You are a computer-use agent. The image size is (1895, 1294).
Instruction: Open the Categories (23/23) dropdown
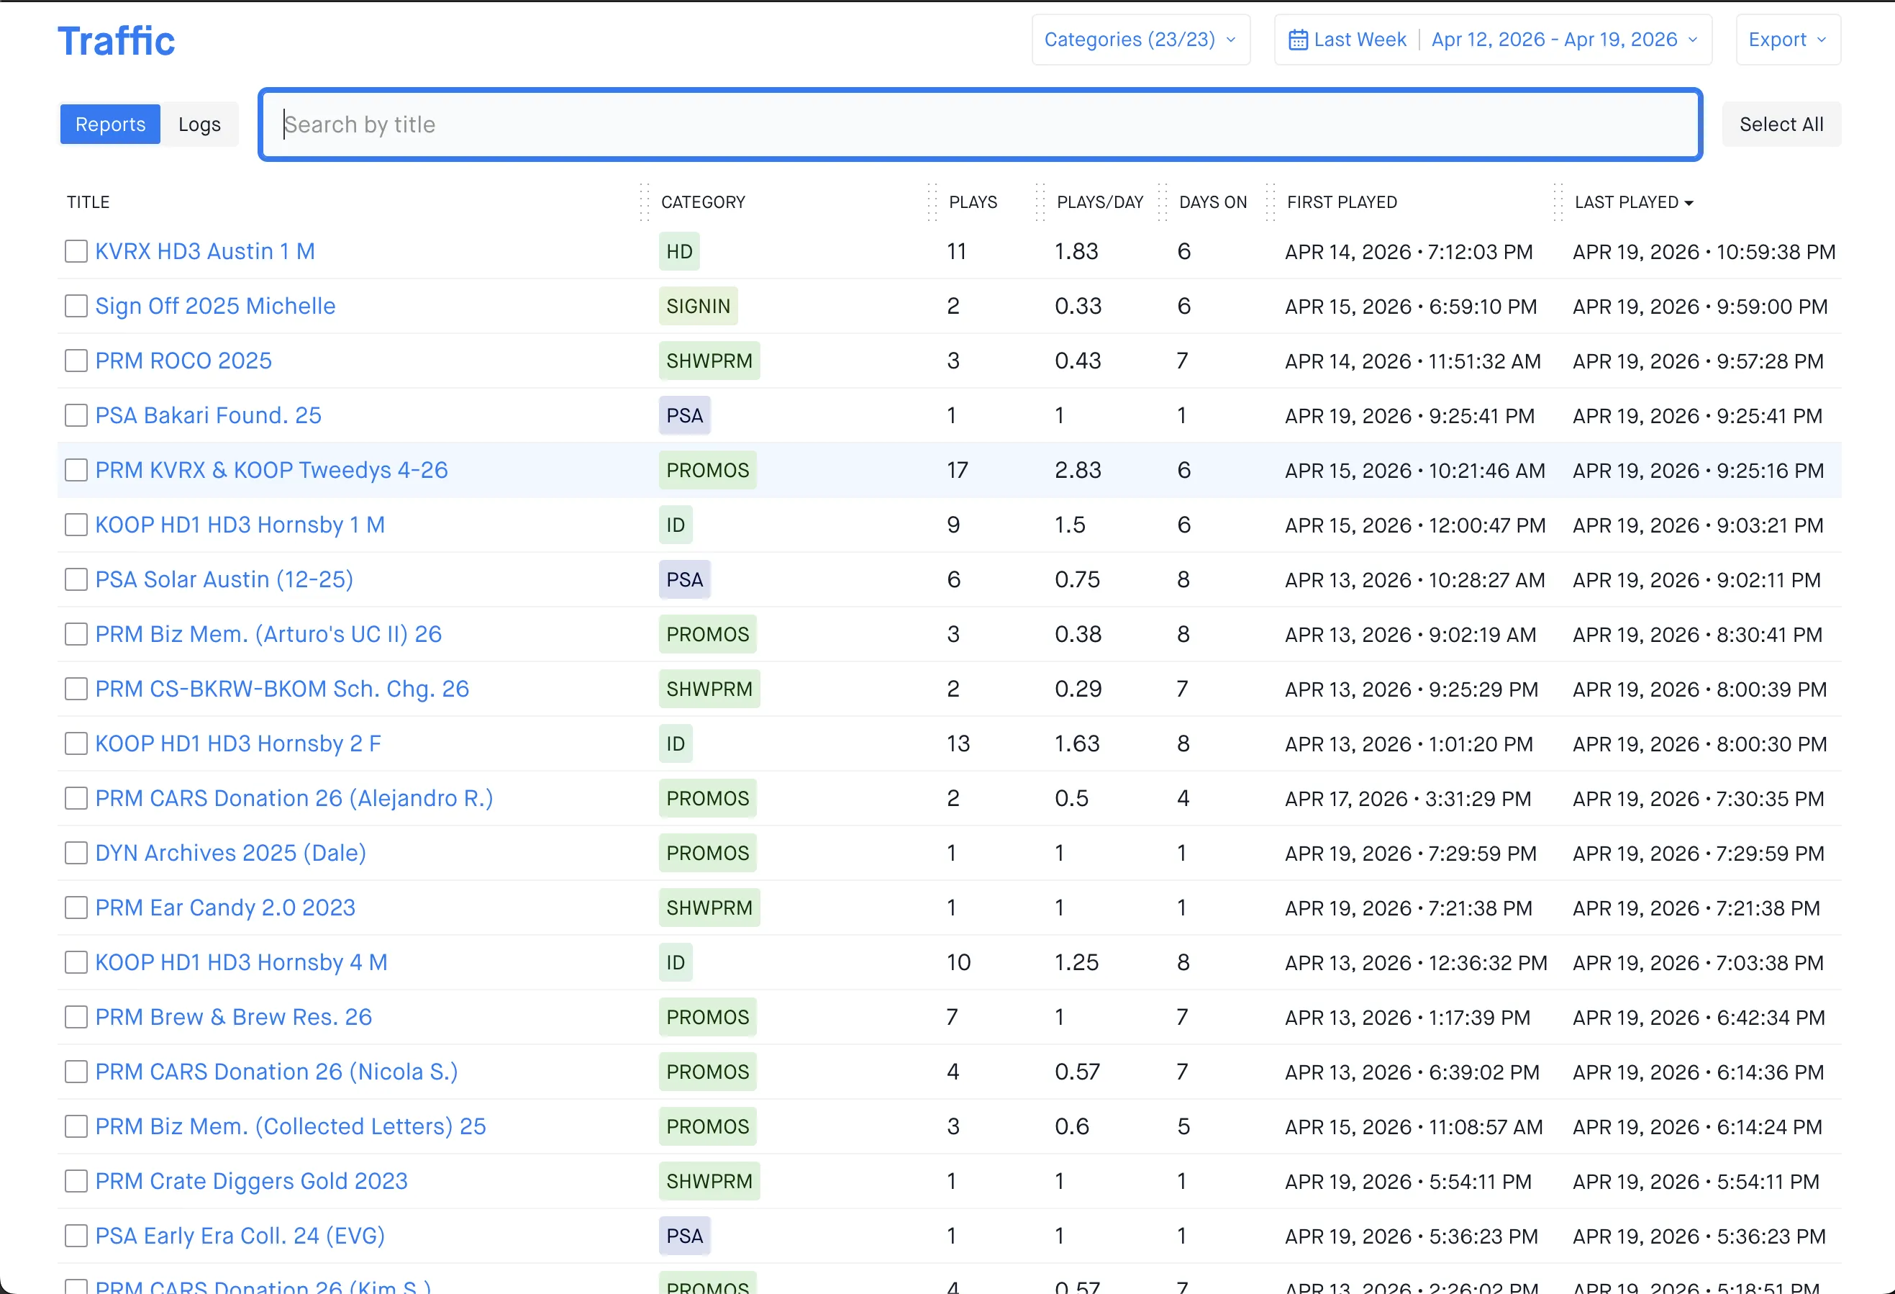click(1141, 39)
